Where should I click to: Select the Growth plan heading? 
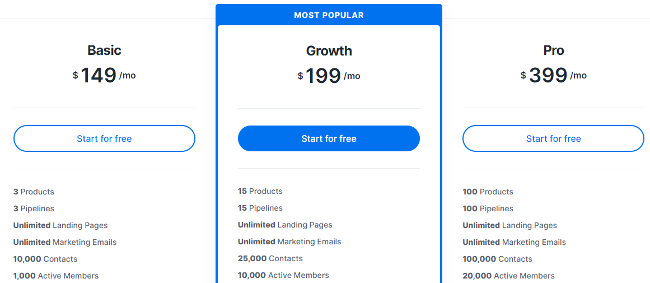[329, 51]
